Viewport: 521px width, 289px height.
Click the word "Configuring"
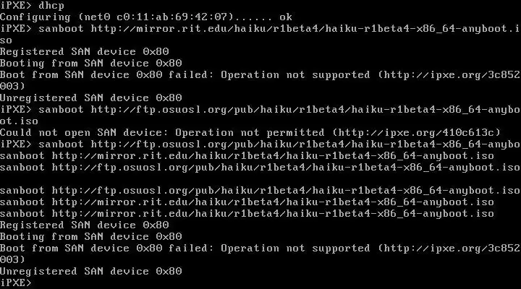tap(35, 17)
